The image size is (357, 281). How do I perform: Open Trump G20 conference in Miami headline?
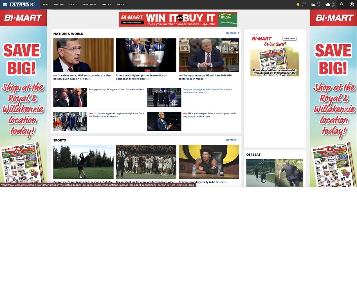click(x=205, y=77)
